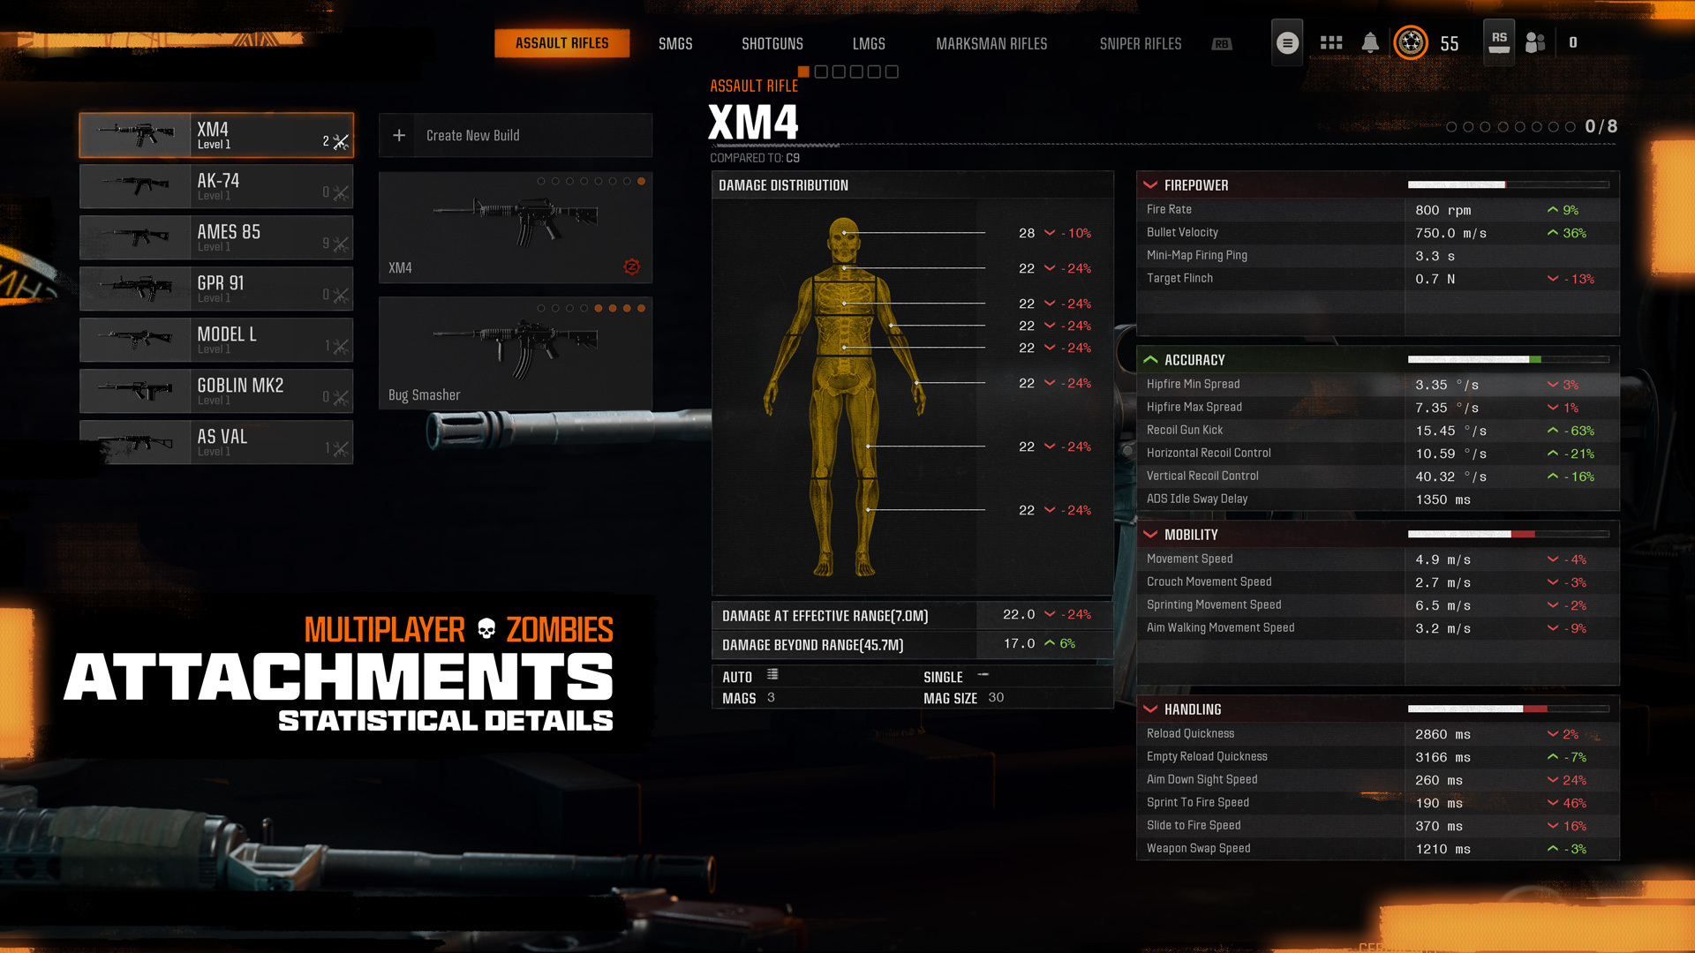The image size is (1695, 953).
Task: Collapse the Handling stats section
Action: tap(1150, 709)
